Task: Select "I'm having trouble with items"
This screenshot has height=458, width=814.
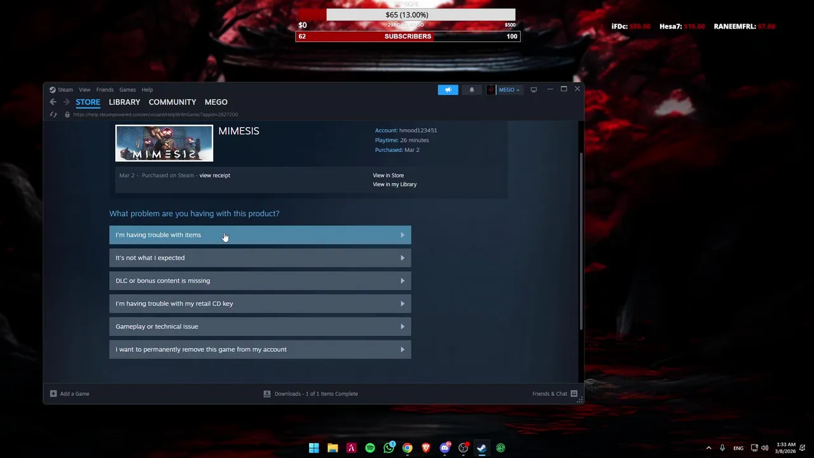Action: [260, 235]
